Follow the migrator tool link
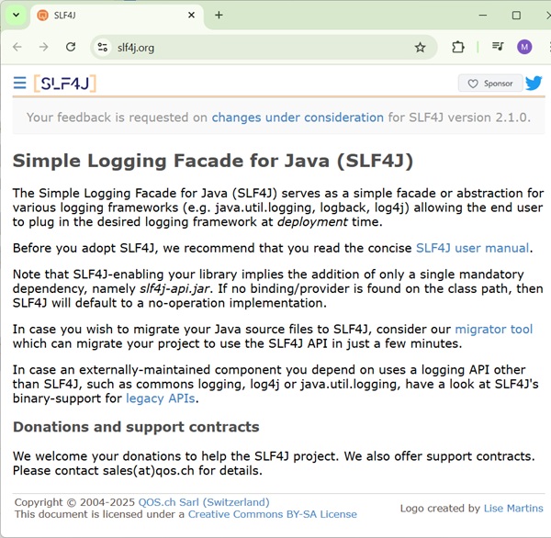The image size is (551, 538). [493, 329]
